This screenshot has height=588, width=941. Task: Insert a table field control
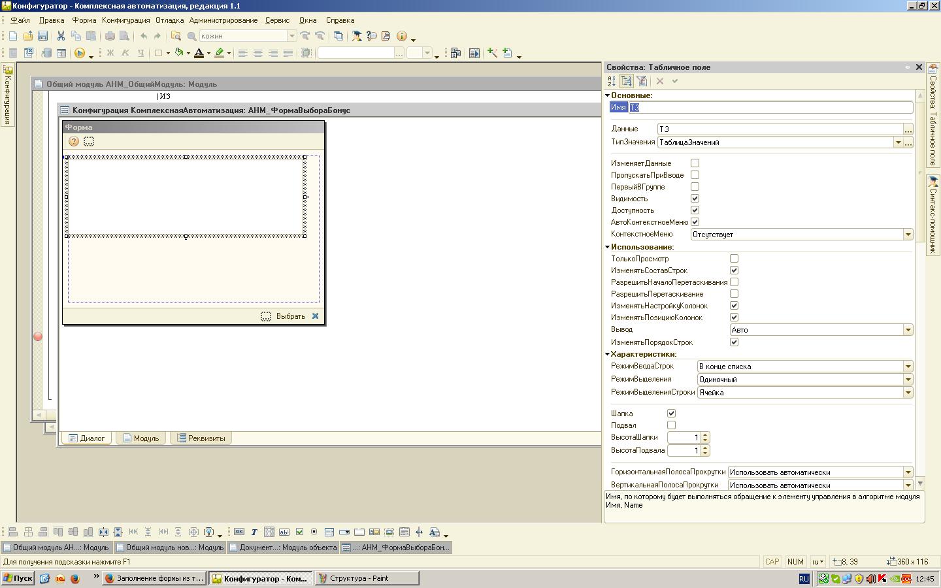point(269,532)
